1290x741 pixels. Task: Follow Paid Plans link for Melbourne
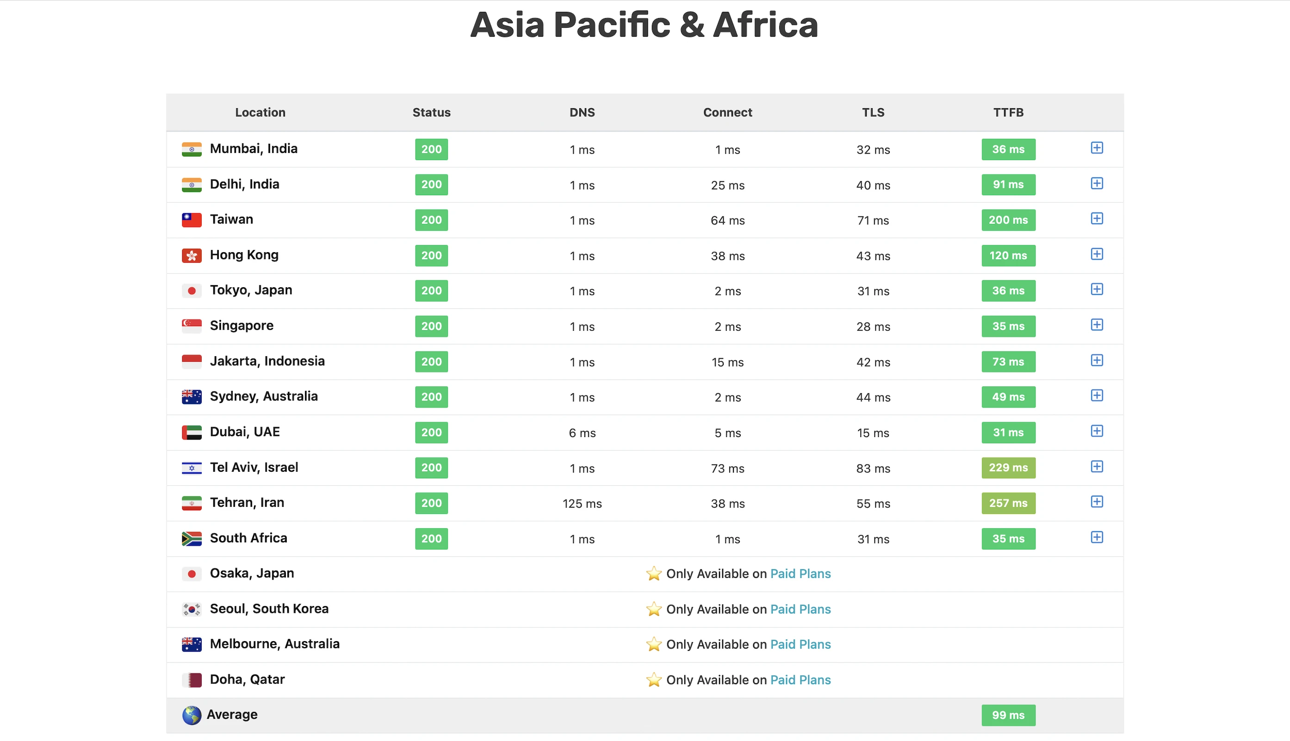pos(800,644)
